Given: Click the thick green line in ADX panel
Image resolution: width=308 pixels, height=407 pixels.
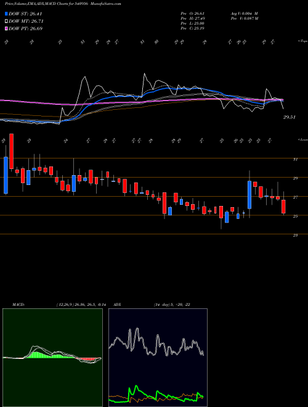Looking at the screenshot, I should pyautogui.click(x=156, y=393).
